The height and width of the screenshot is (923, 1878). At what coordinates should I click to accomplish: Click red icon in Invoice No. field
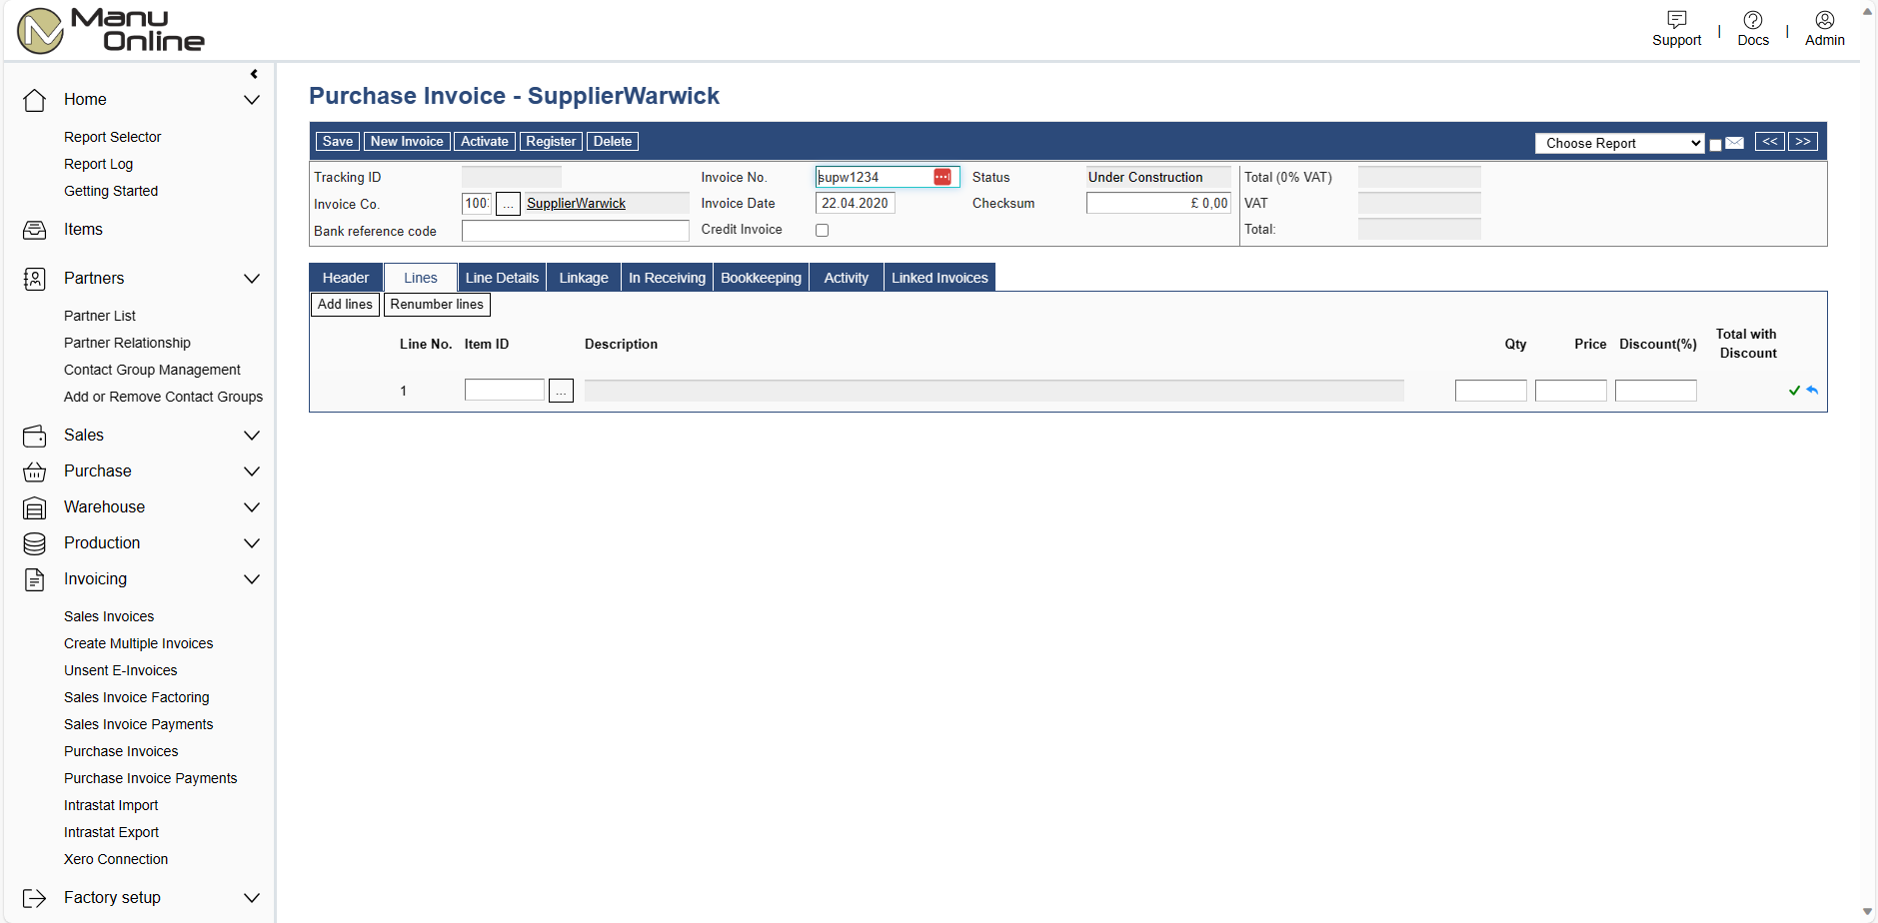[941, 177]
